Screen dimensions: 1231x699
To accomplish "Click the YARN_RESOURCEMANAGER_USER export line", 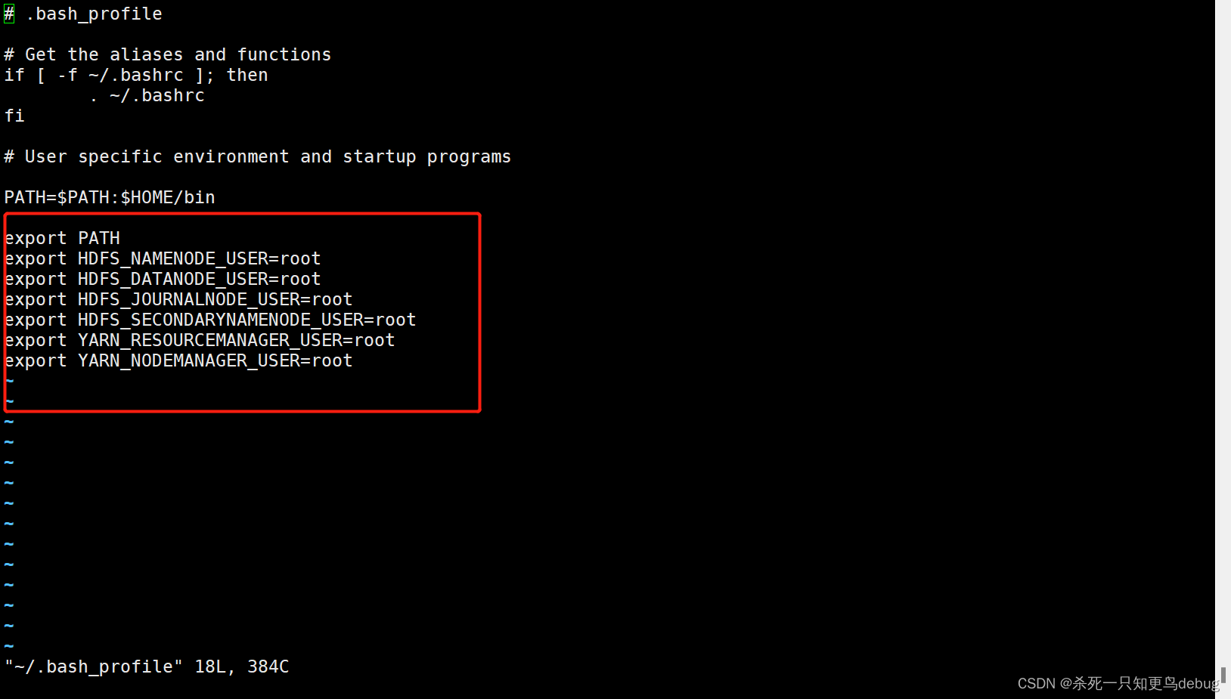I will click(200, 340).
